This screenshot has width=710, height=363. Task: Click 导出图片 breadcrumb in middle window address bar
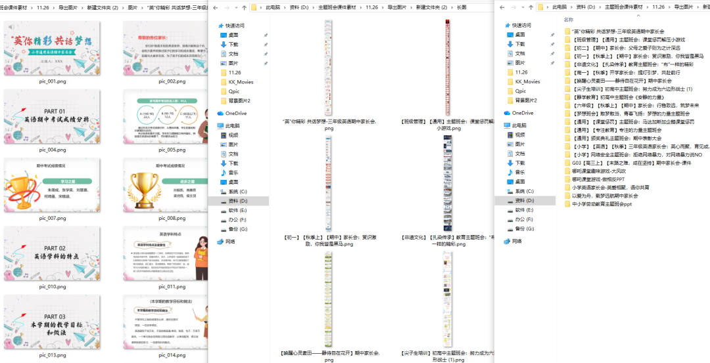point(397,8)
